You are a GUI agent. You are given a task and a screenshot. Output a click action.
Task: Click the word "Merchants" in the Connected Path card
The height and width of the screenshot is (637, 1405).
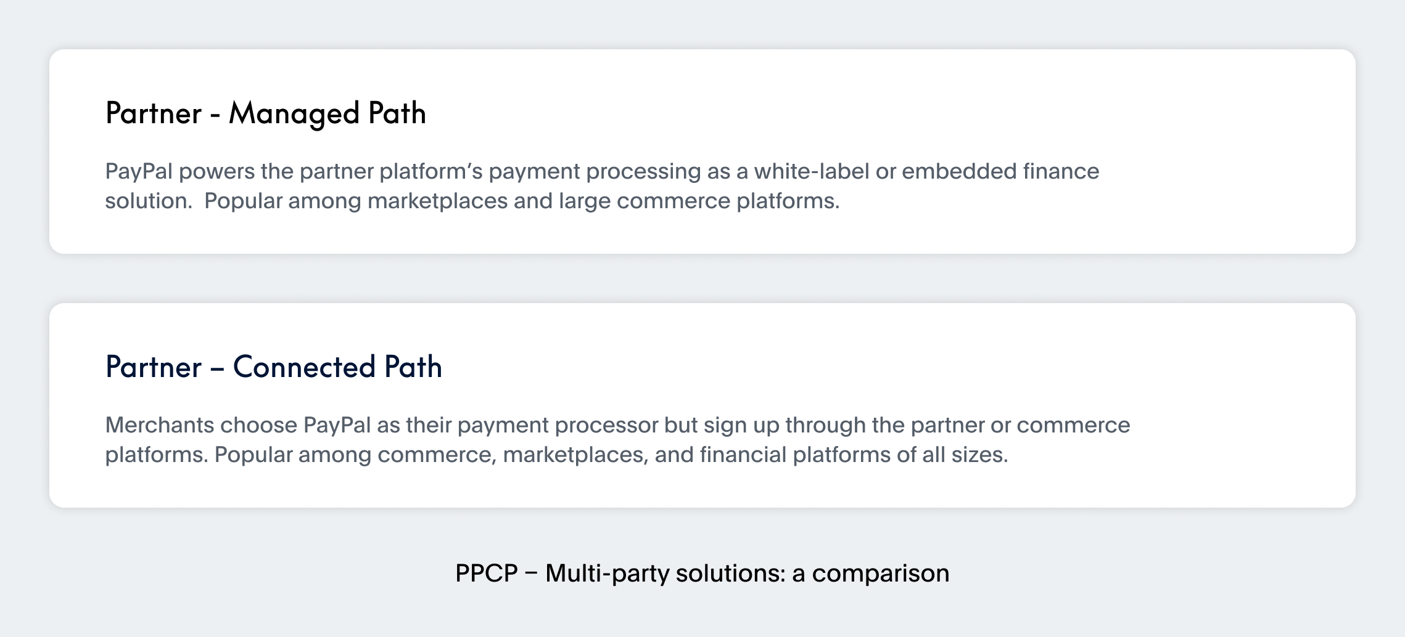point(159,425)
